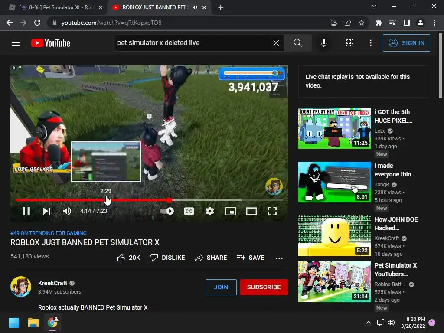444x333 pixels.
Task: Share the video
Action: pos(211,258)
